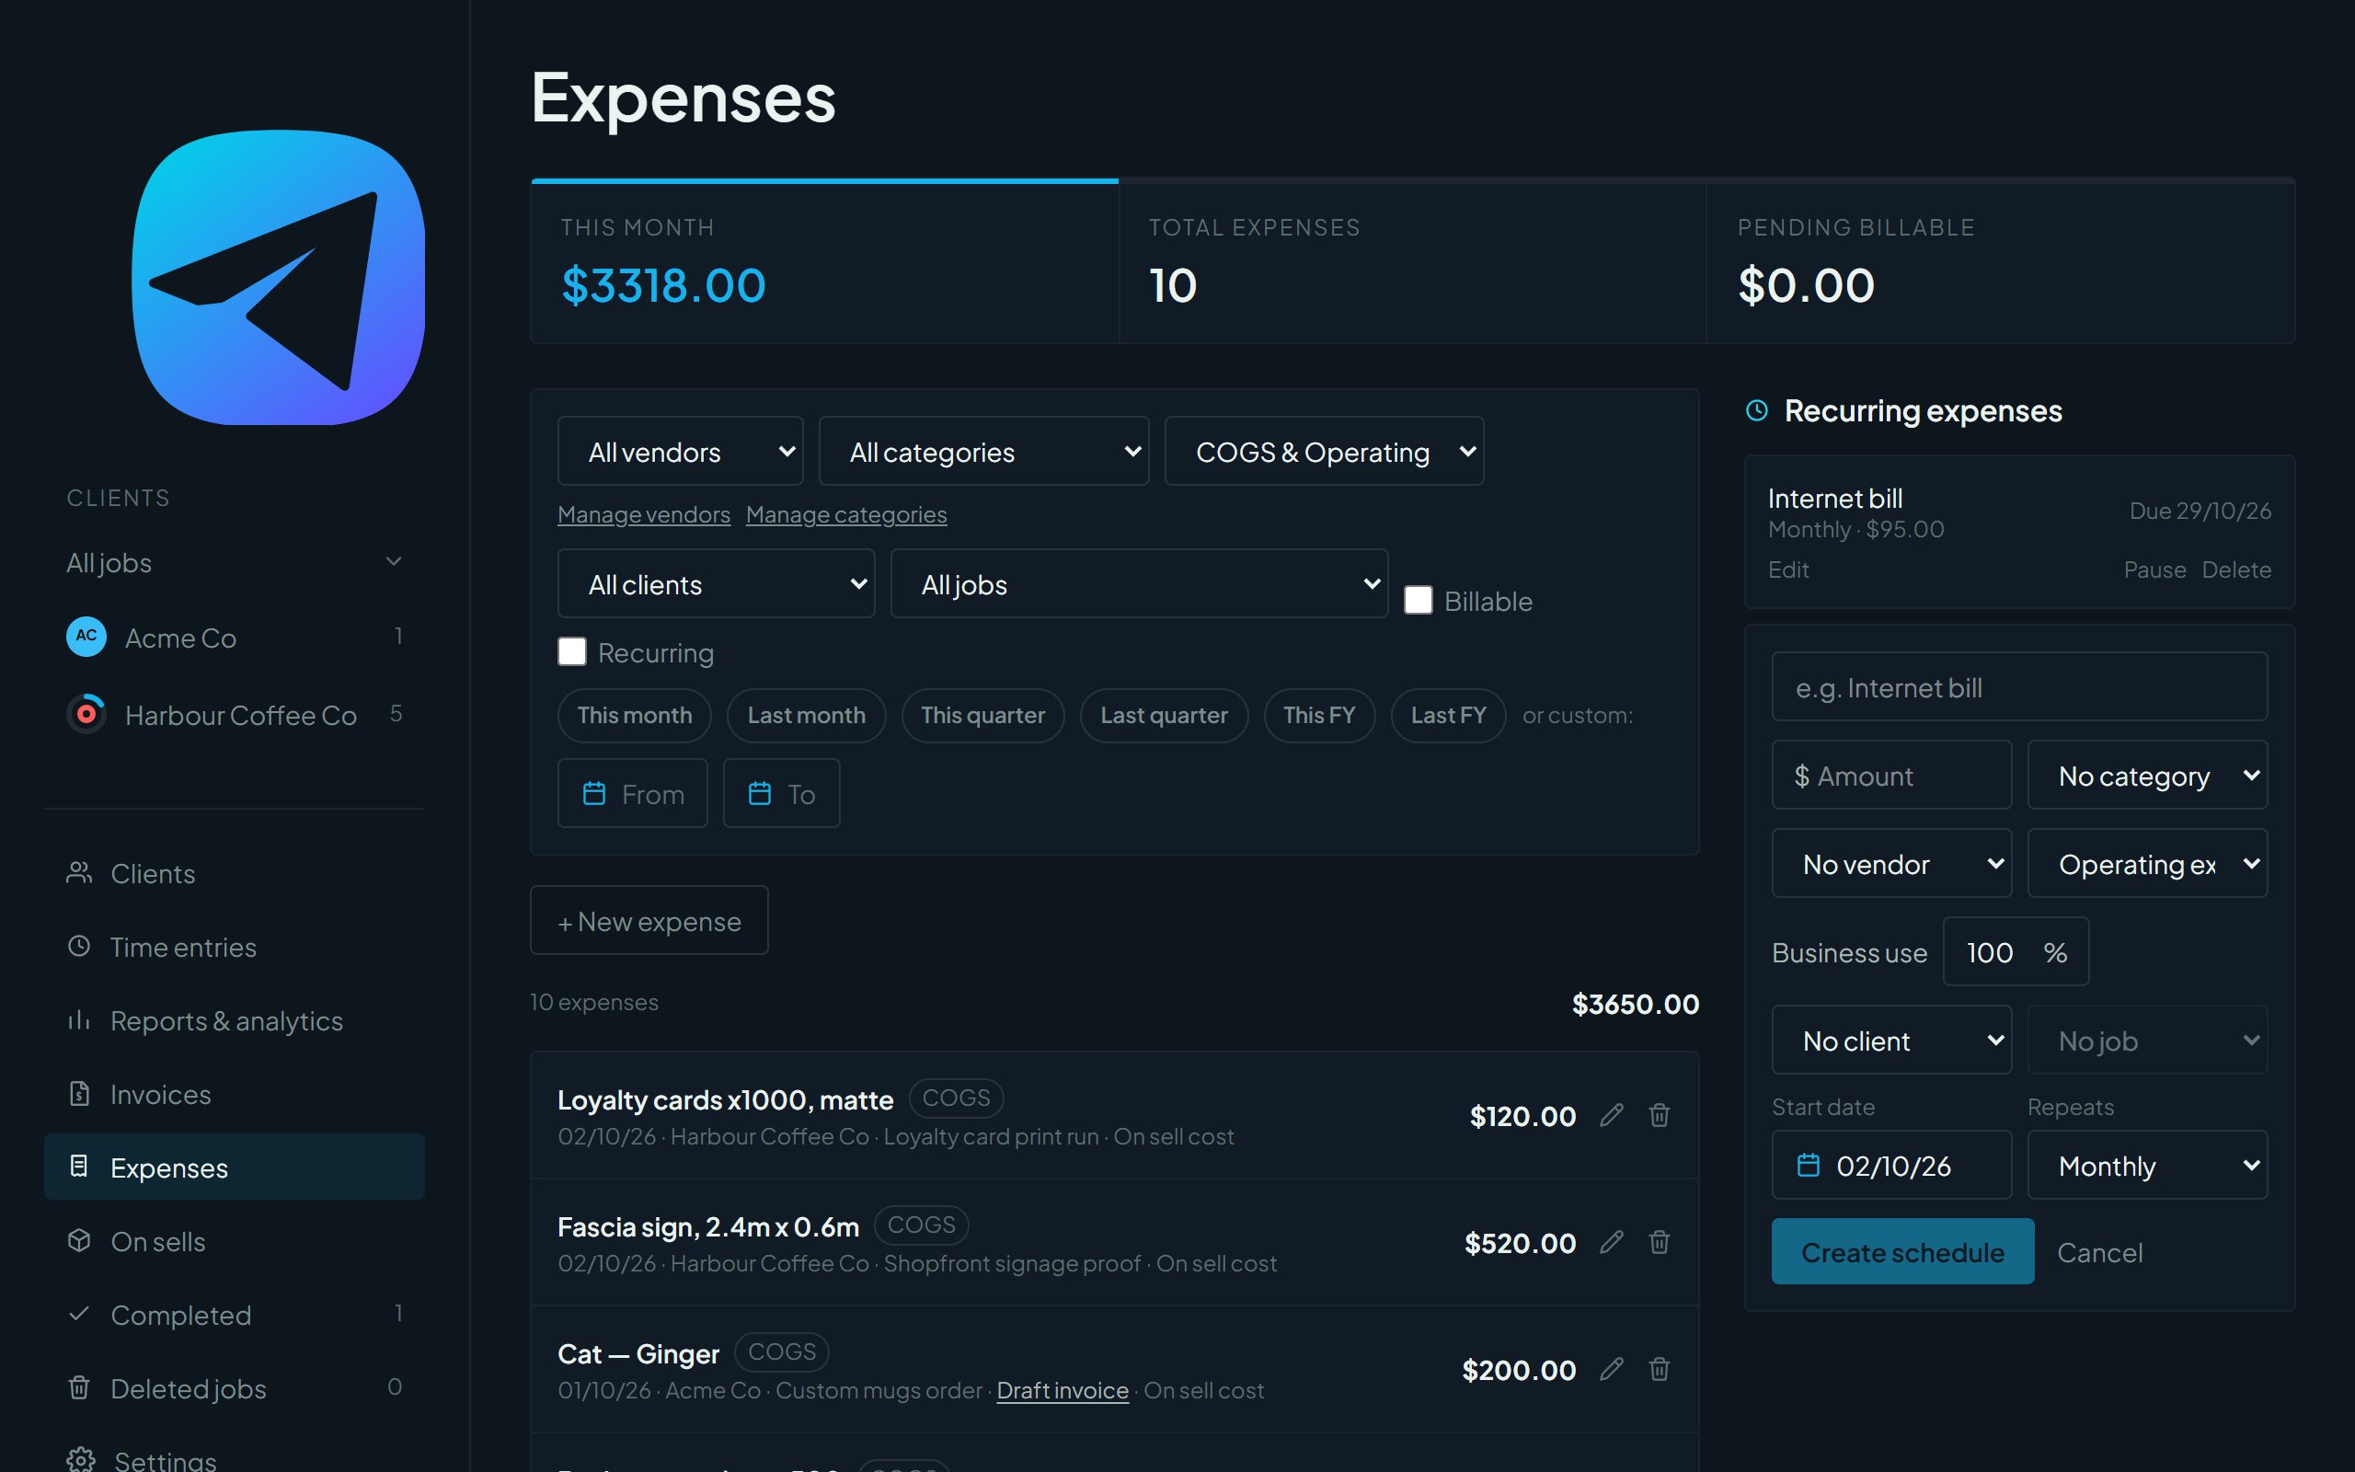Open the All vendors dropdown
The image size is (2355, 1472).
680,451
